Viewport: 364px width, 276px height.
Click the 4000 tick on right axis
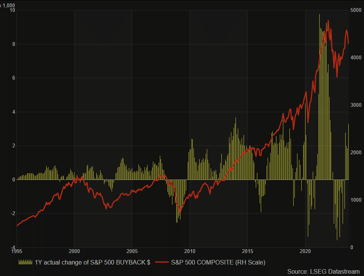point(356,57)
